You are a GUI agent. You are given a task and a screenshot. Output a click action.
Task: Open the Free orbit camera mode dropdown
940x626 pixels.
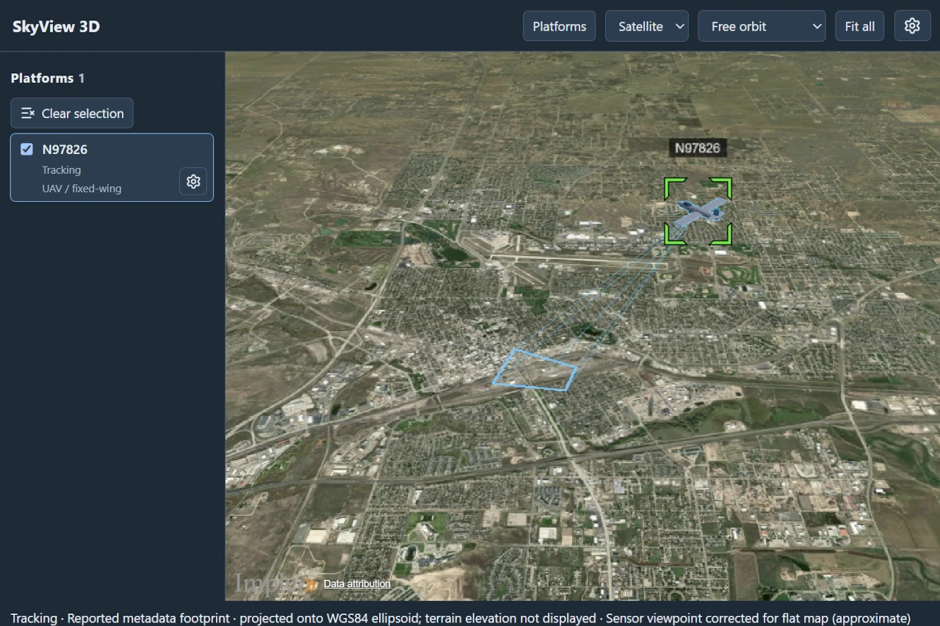pyautogui.click(x=762, y=26)
